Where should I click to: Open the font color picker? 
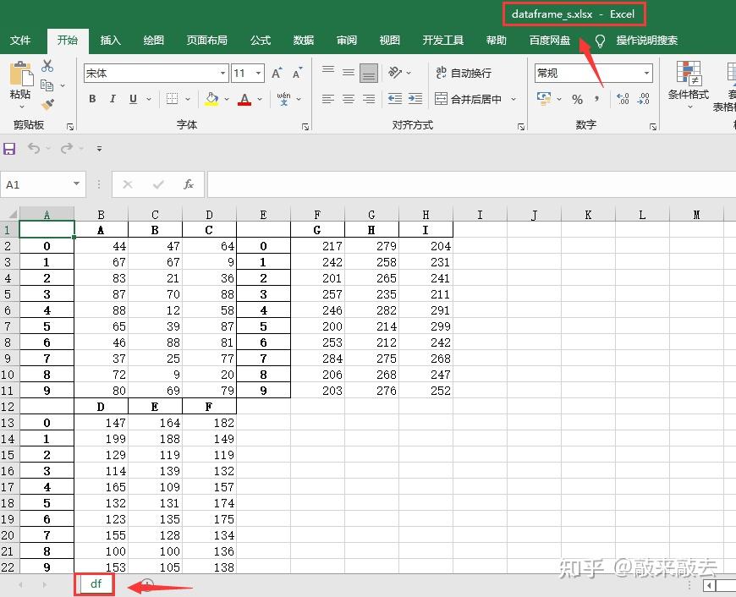pos(244,99)
